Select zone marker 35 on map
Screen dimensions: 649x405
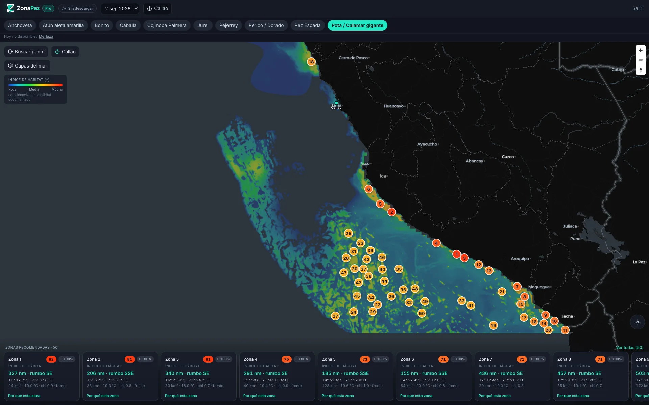coord(399,269)
